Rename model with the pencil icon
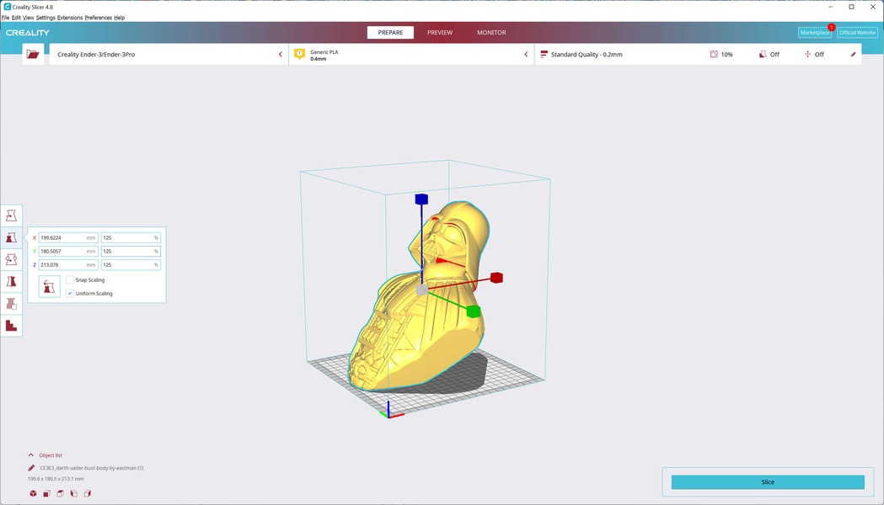This screenshot has height=505, width=884. (x=32, y=468)
